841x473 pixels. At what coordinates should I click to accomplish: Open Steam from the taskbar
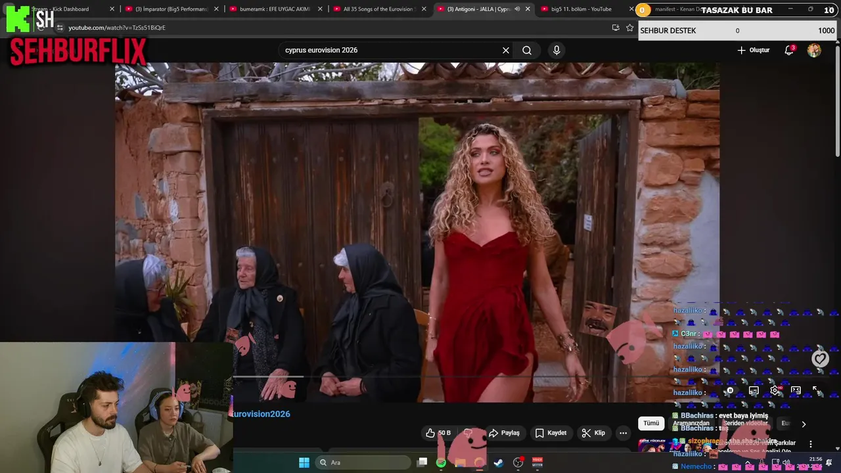(499, 462)
